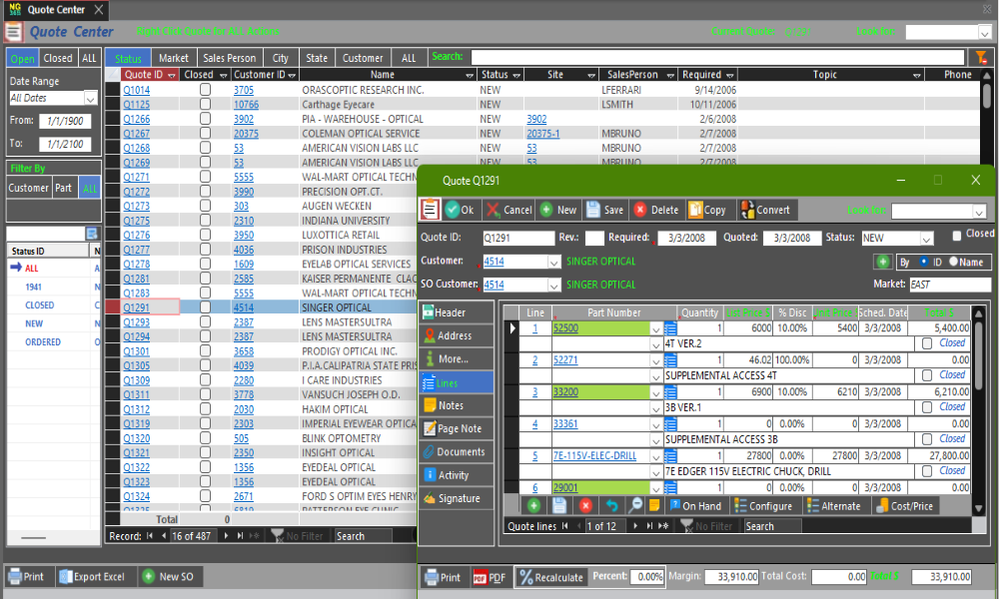Expand the Status dropdown showing NEW

pyautogui.click(x=926, y=239)
